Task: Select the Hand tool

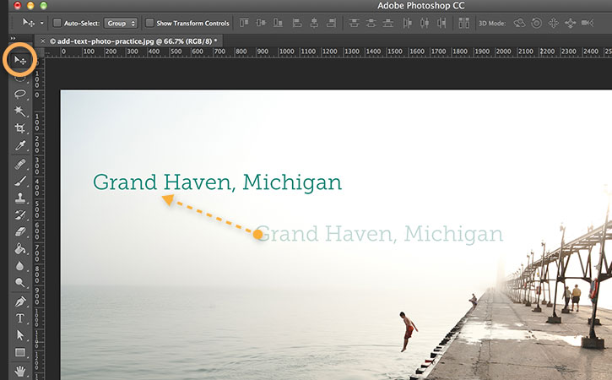Action: (x=19, y=371)
